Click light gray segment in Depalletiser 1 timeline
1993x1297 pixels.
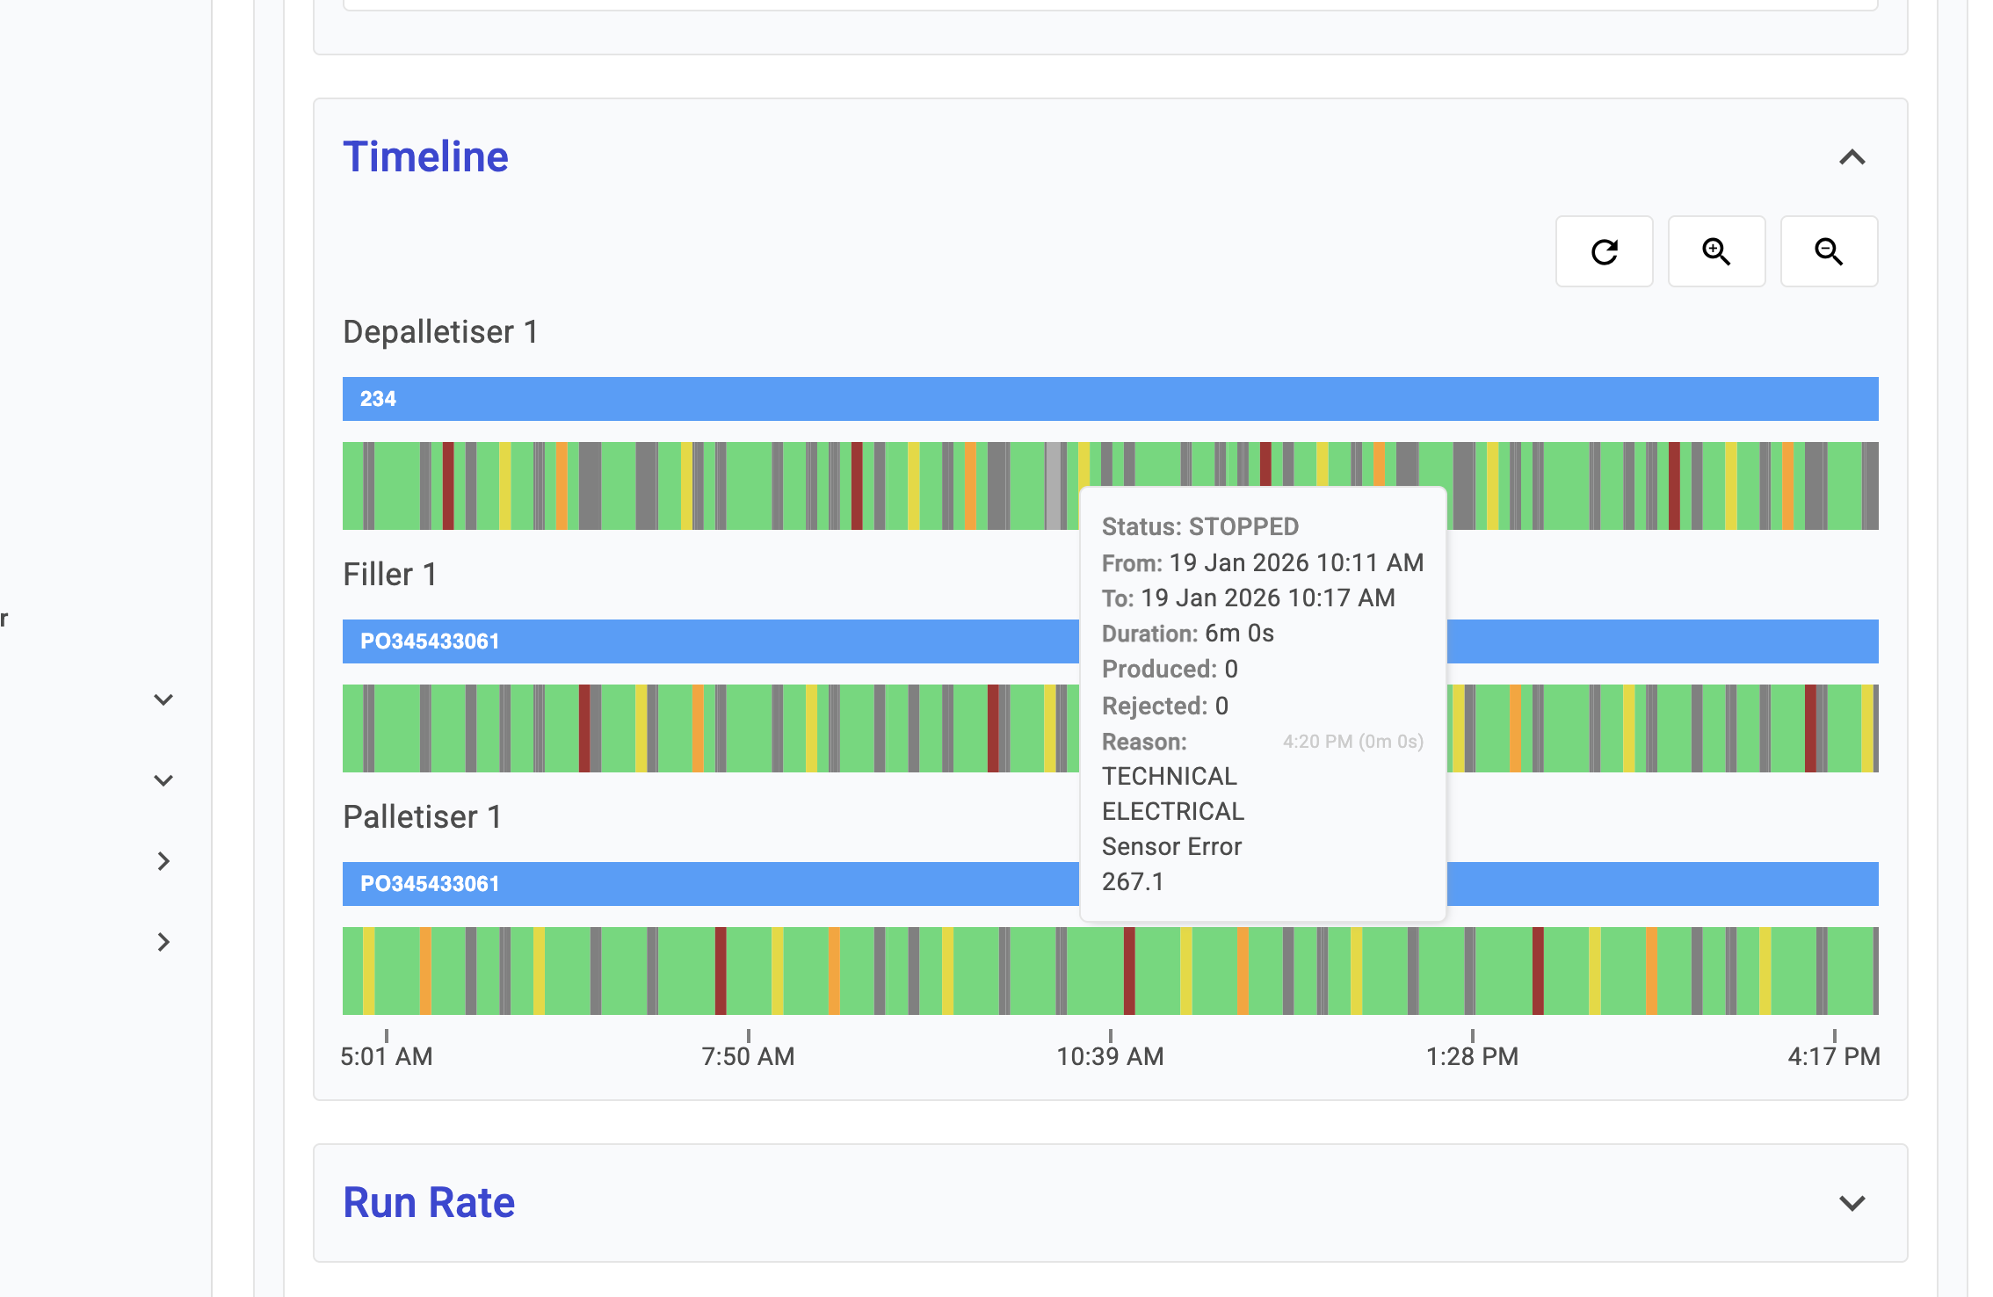coord(1052,486)
